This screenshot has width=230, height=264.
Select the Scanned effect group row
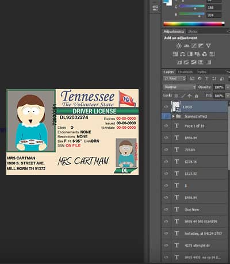point(195,116)
